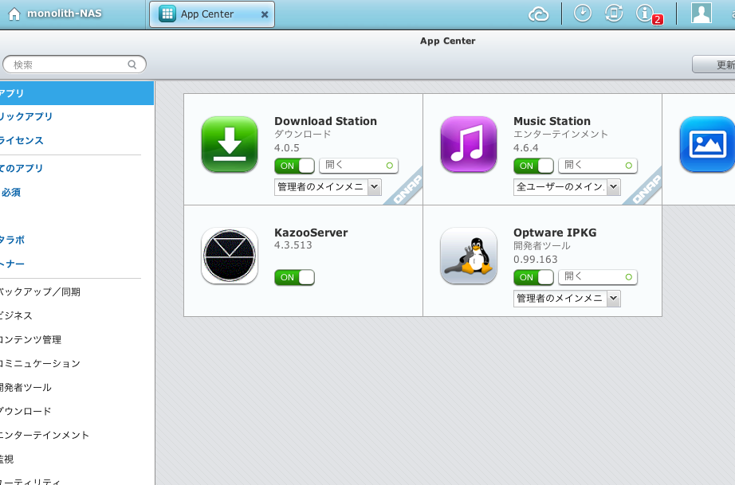Select コンテンツ管理 category

pyautogui.click(x=30, y=339)
